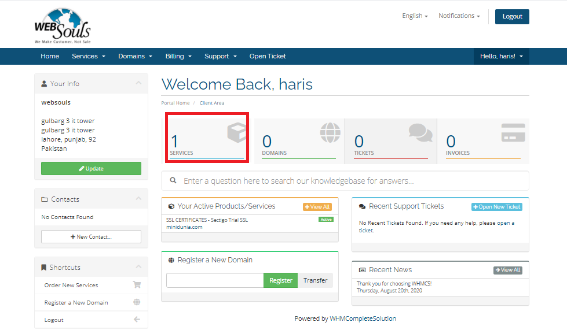Go to Open Ticket in navbar
The height and width of the screenshot is (330, 567).
click(x=268, y=56)
